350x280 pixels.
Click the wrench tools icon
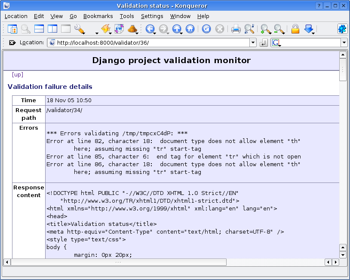[79, 29]
